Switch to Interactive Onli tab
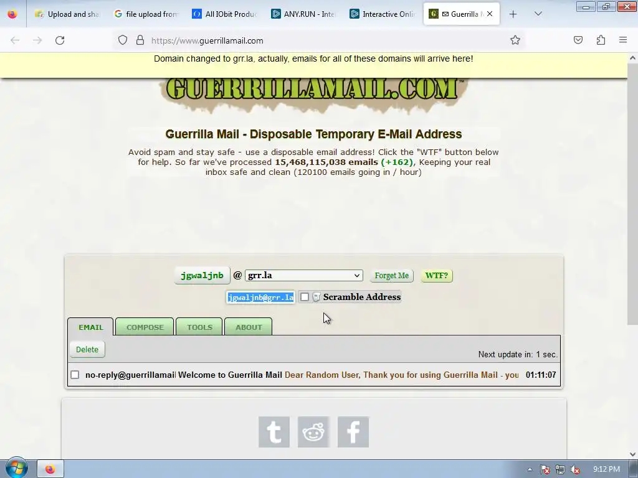The height and width of the screenshot is (478, 638). click(x=382, y=14)
